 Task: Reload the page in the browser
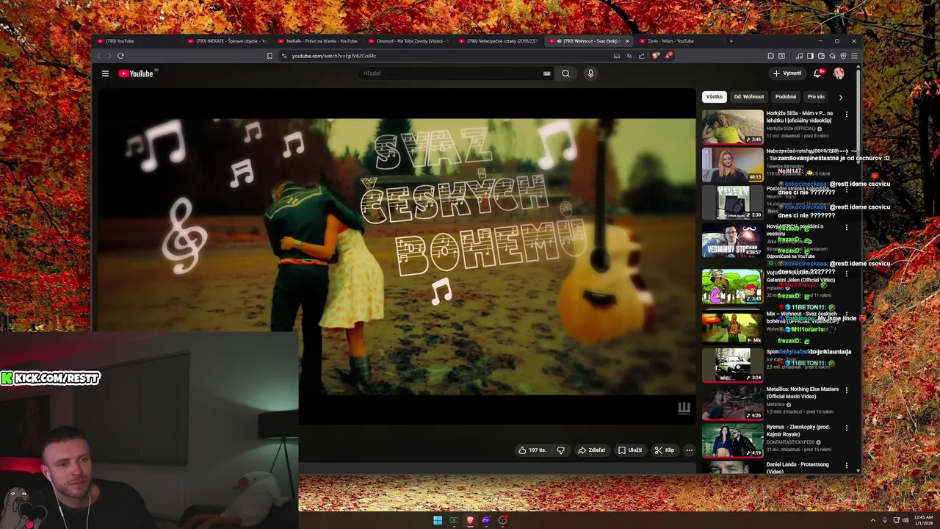coord(120,56)
